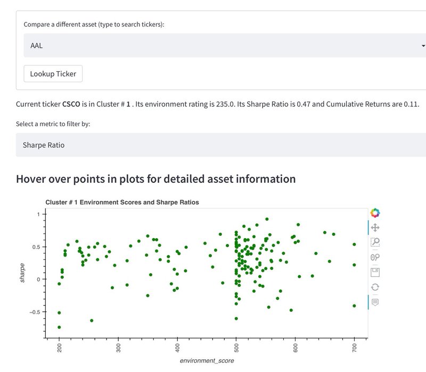
Task: Enable the Wheel Zoom tool
Action: click(x=375, y=257)
